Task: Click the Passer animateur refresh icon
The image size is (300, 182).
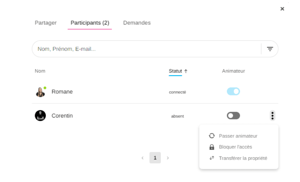Action: pyautogui.click(x=212, y=136)
